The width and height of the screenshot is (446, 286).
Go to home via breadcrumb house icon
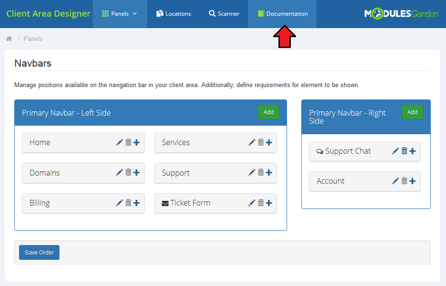[9, 39]
